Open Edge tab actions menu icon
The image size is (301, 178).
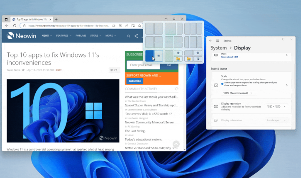6,20
